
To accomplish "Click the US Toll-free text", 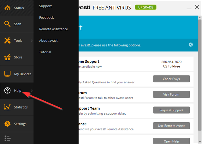I will tap(171, 66).
